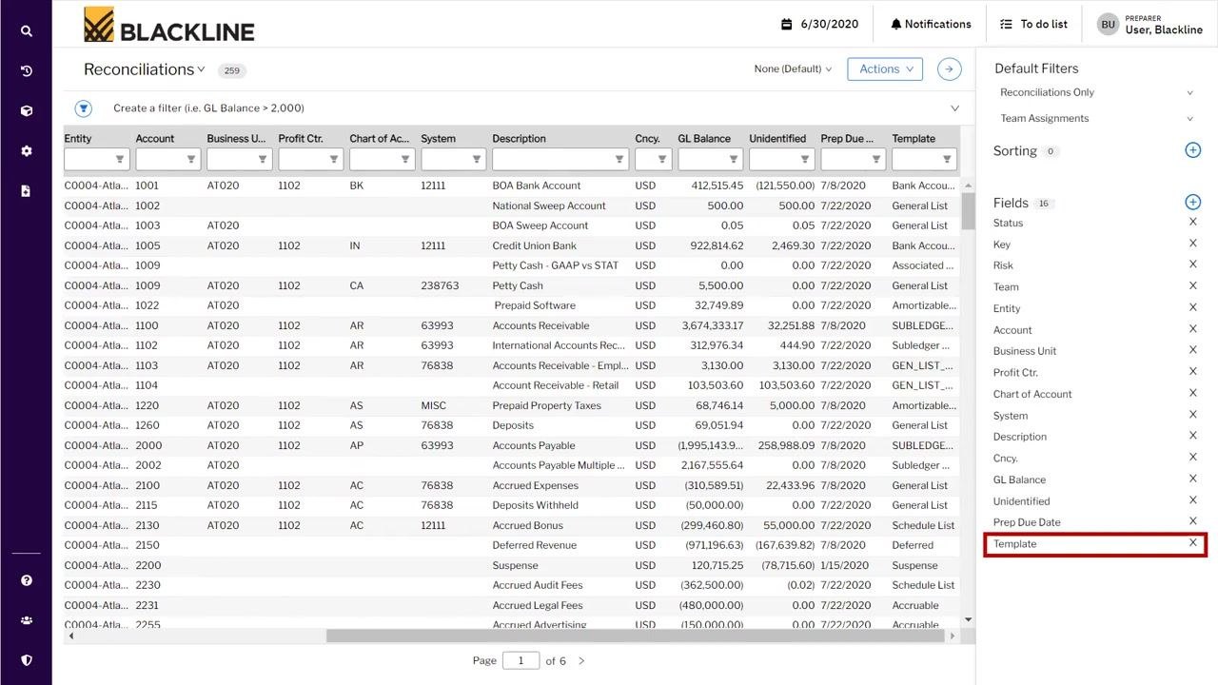The width and height of the screenshot is (1218, 685).
Task: Open the shield security icon in sidebar
Action: (x=27, y=660)
